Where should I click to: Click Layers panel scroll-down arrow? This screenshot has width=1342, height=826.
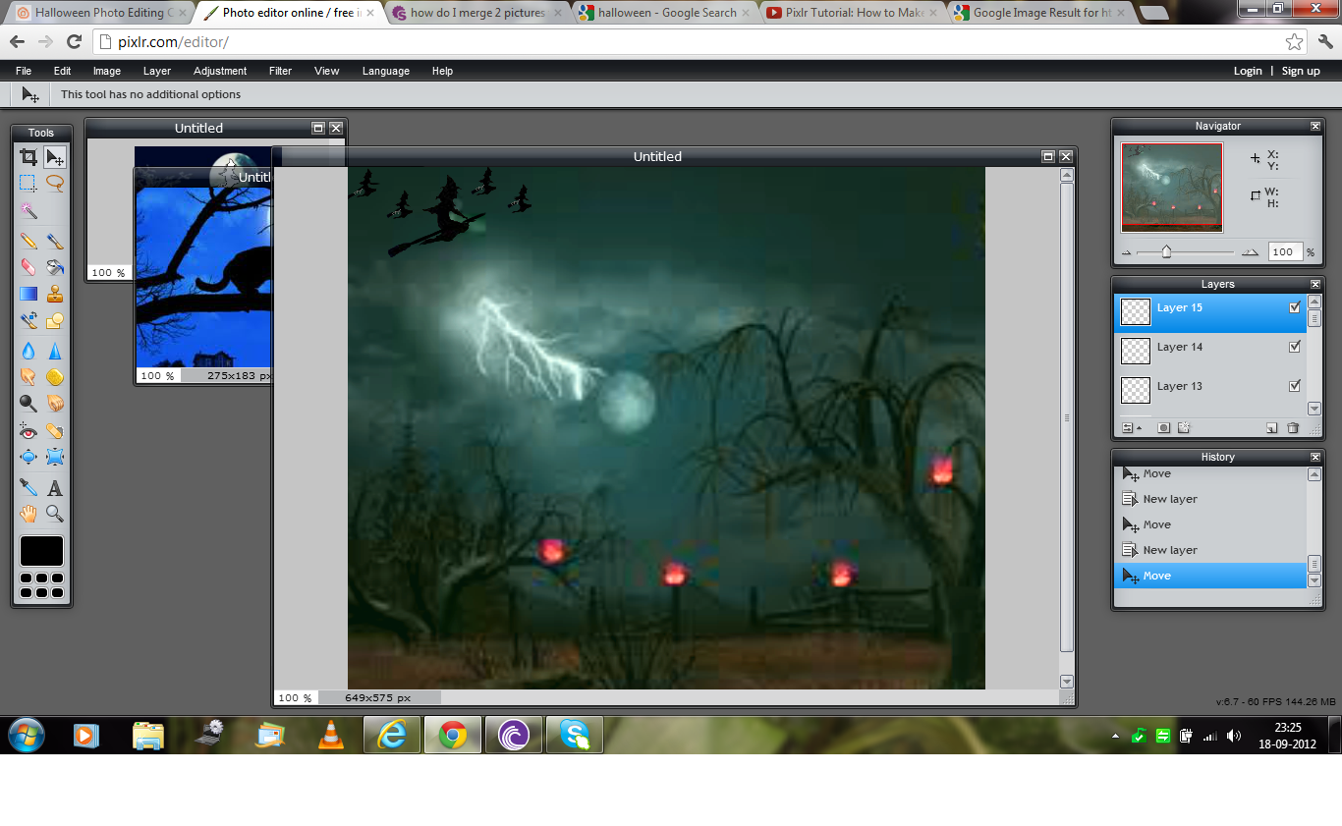[x=1314, y=409]
